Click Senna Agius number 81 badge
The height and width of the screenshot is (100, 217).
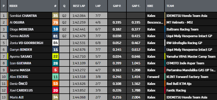tap(56, 36)
